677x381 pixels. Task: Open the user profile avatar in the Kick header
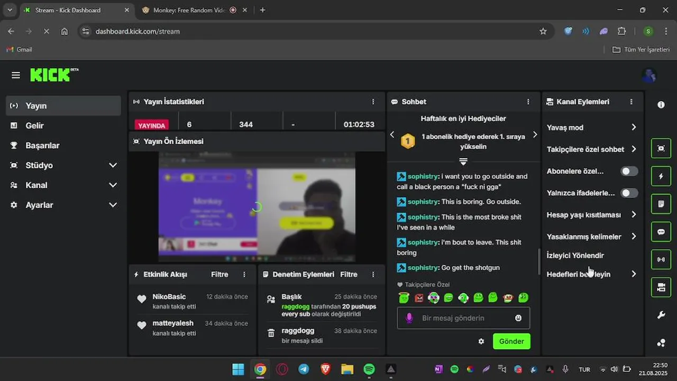click(649, 75)
